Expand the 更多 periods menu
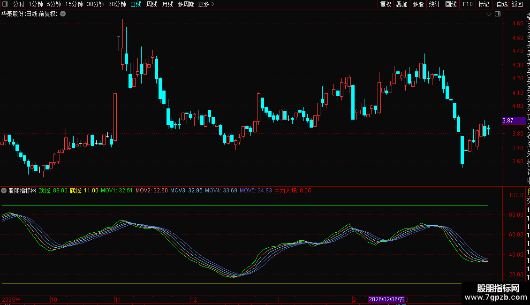The width and height of the screenshot is (530, 305). (x=206, y=4)
